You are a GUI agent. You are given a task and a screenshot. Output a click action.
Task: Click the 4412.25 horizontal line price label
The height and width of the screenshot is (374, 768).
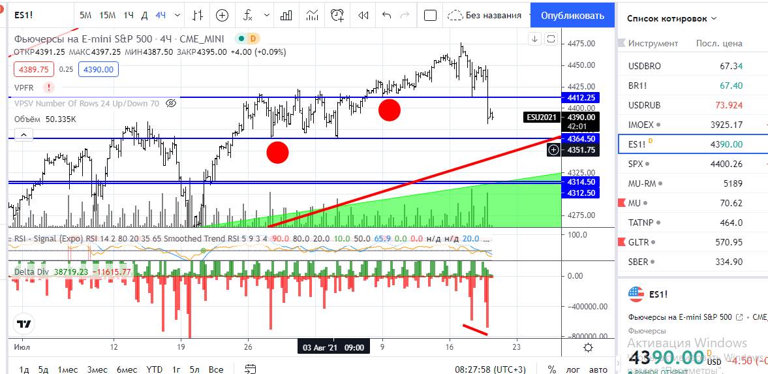tap(581, 97)
